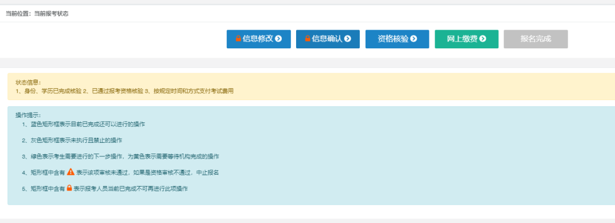Click tip 1 about 蓝色矩形框

point(84,124)
